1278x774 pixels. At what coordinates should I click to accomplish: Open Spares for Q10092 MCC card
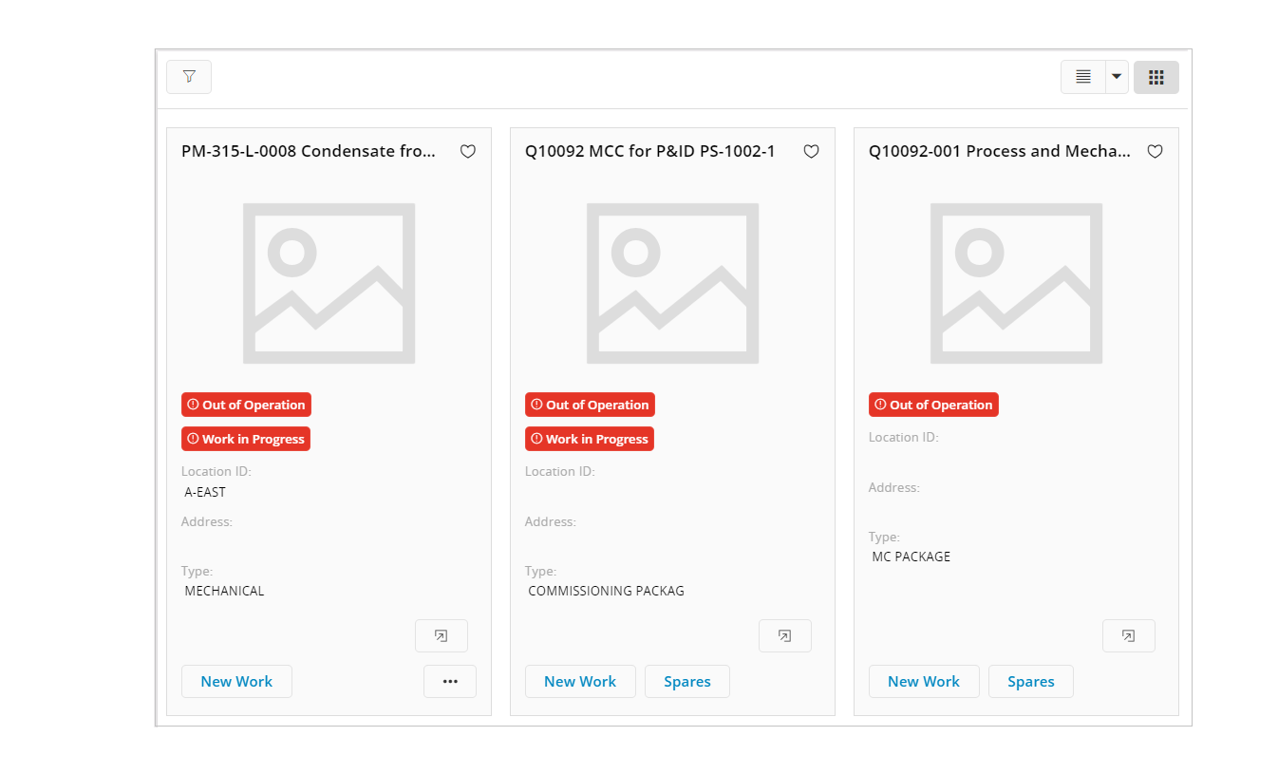click(x=687, y=682)
